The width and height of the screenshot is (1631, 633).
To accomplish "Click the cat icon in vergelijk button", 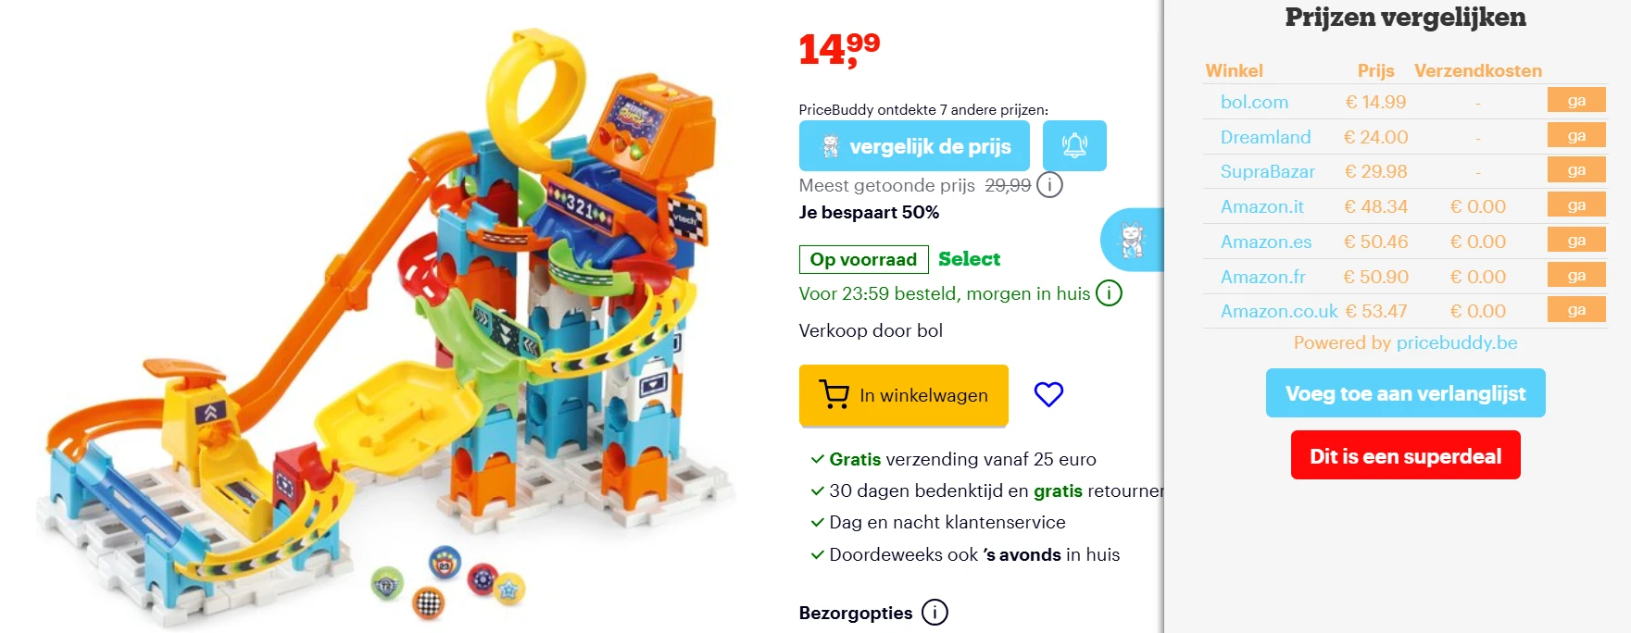I will click(x=831, y=146).
